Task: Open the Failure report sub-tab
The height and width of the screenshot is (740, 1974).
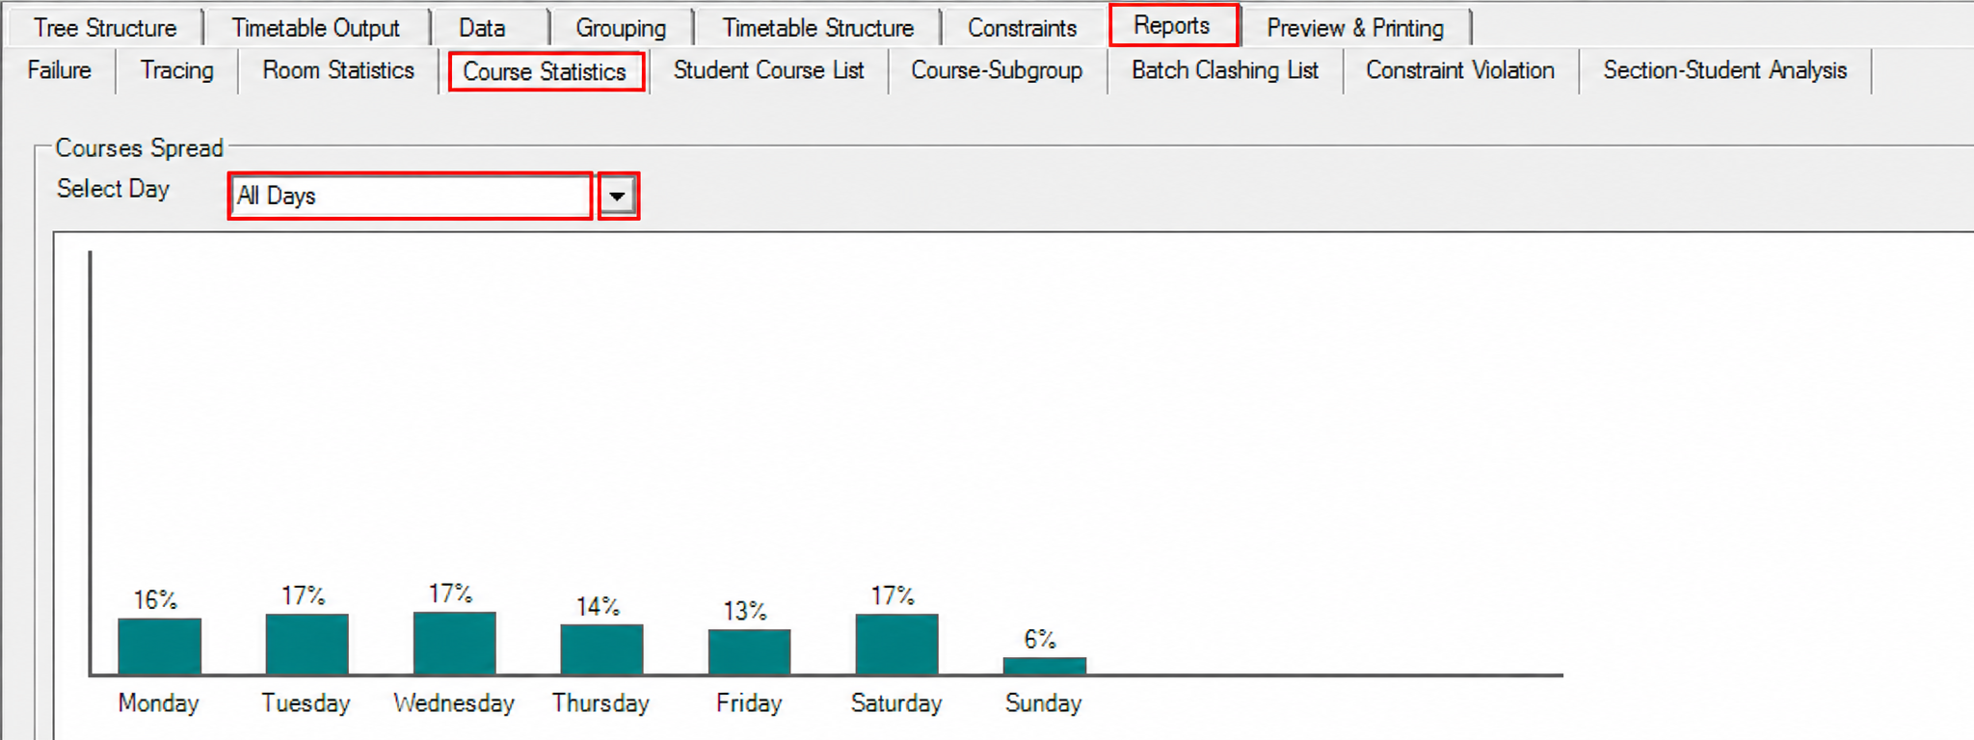Action: tap(59, 70)
